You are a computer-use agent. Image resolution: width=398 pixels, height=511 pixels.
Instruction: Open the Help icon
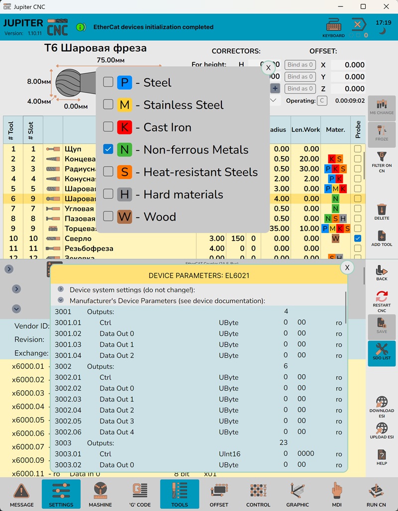point(382,456)
